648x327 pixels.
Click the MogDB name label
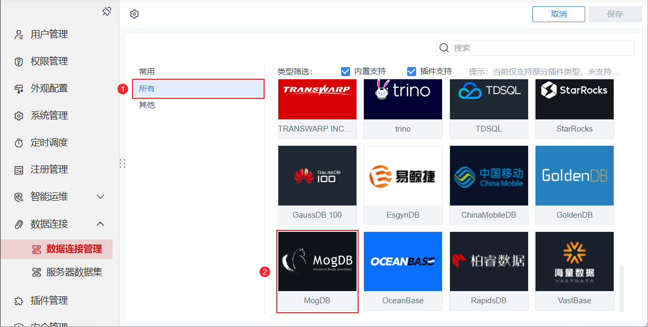(317, 301)
